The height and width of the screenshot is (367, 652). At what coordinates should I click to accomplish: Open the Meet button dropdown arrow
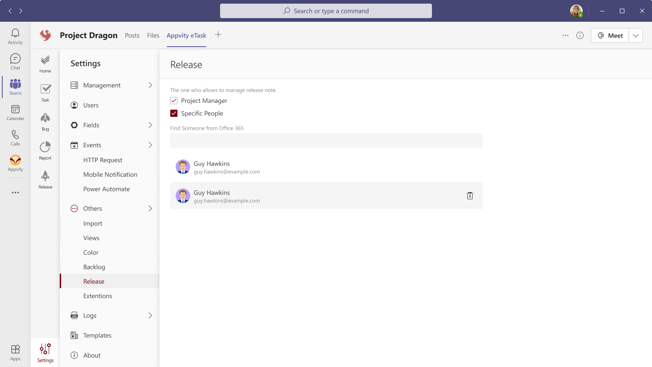pyautogui.click(x=636, y=35)
